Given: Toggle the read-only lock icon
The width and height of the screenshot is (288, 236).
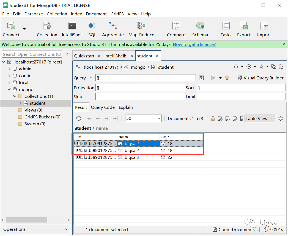Looking at the screenshot, I should pyautogui.click(x=213, y=119).
